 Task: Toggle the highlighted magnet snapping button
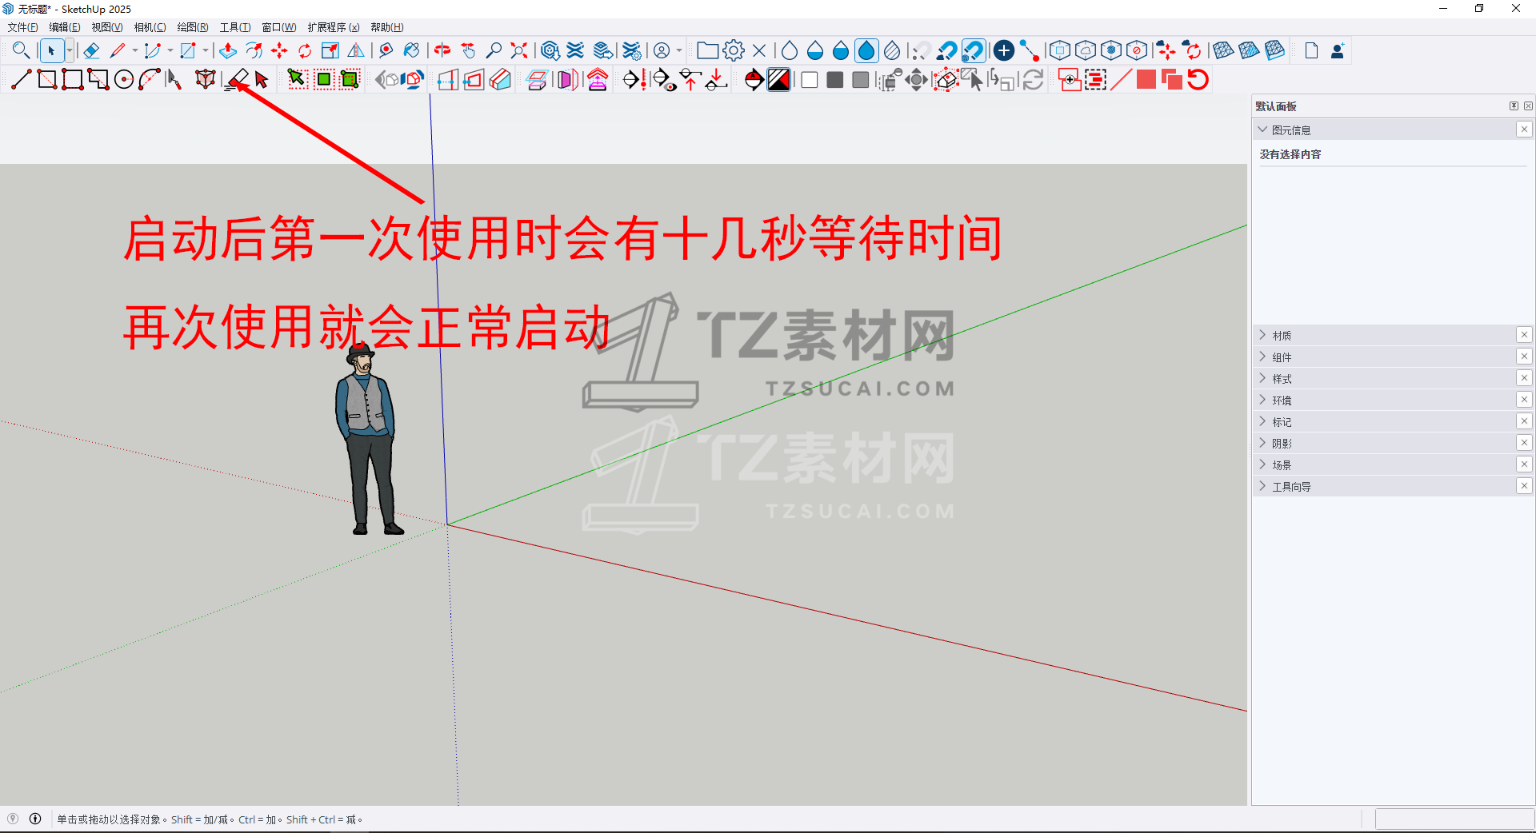tap(974, 51)
